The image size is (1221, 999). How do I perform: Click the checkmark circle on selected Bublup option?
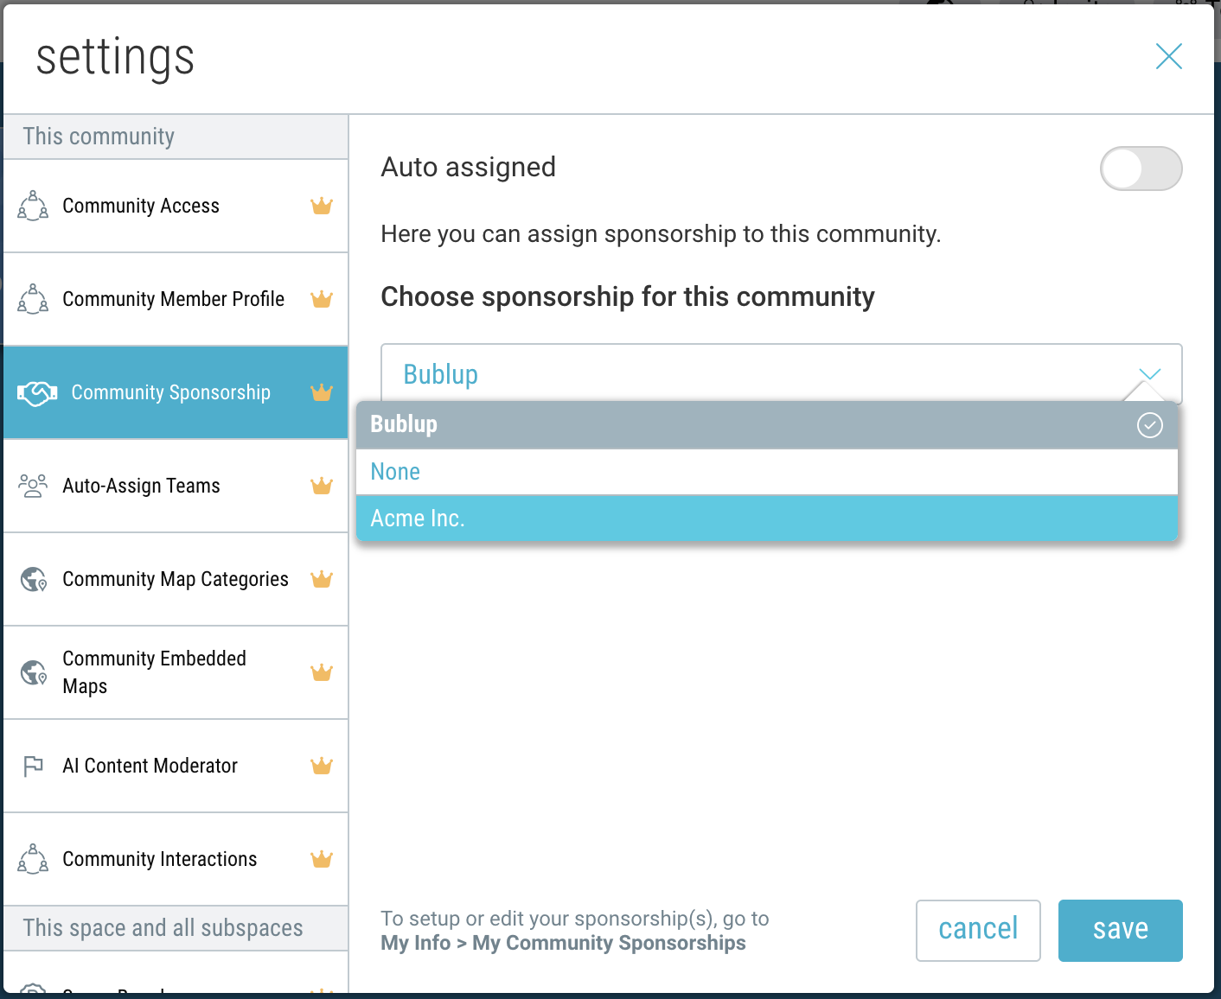coord(1149,425)
